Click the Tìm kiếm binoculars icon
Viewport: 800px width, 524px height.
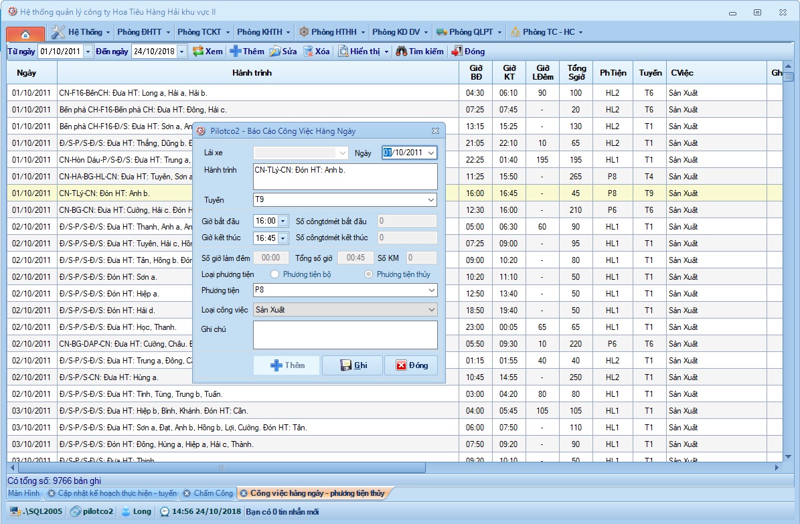[402, 52]
